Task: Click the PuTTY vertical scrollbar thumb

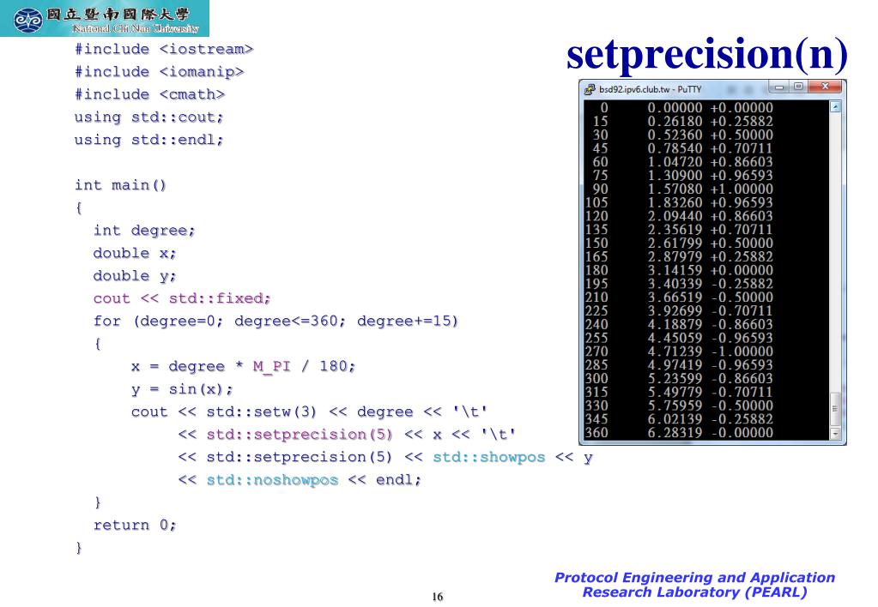Action: click(x=835, y=409)
